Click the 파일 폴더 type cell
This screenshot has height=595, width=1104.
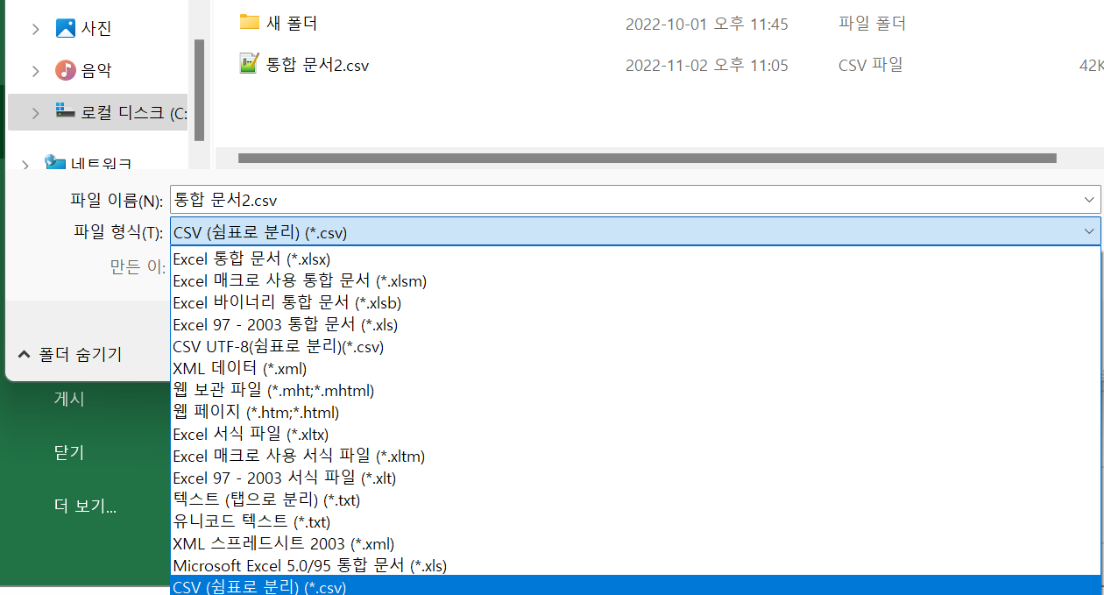pos(872,24)
